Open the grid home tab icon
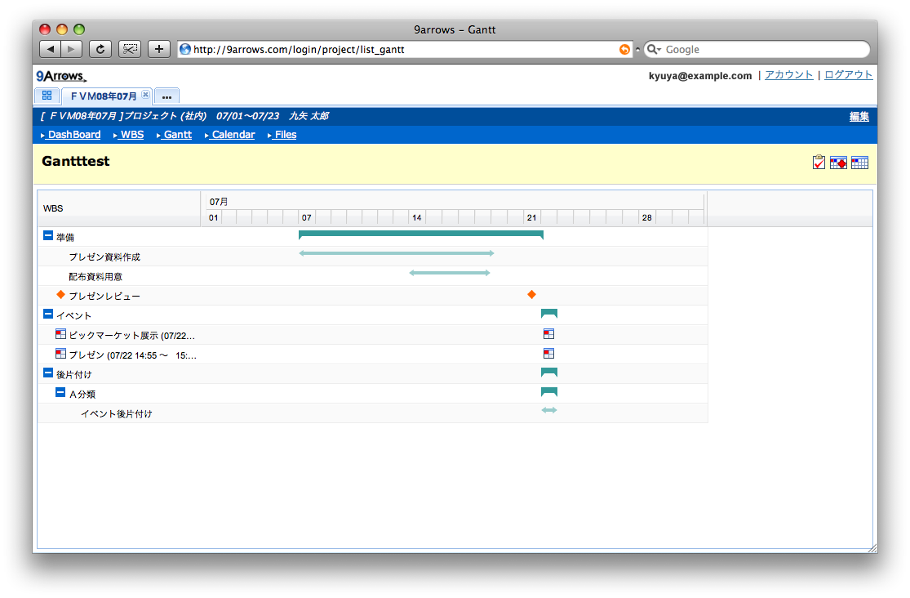Viewport: 910px width, 598px height. click(47, 96)
